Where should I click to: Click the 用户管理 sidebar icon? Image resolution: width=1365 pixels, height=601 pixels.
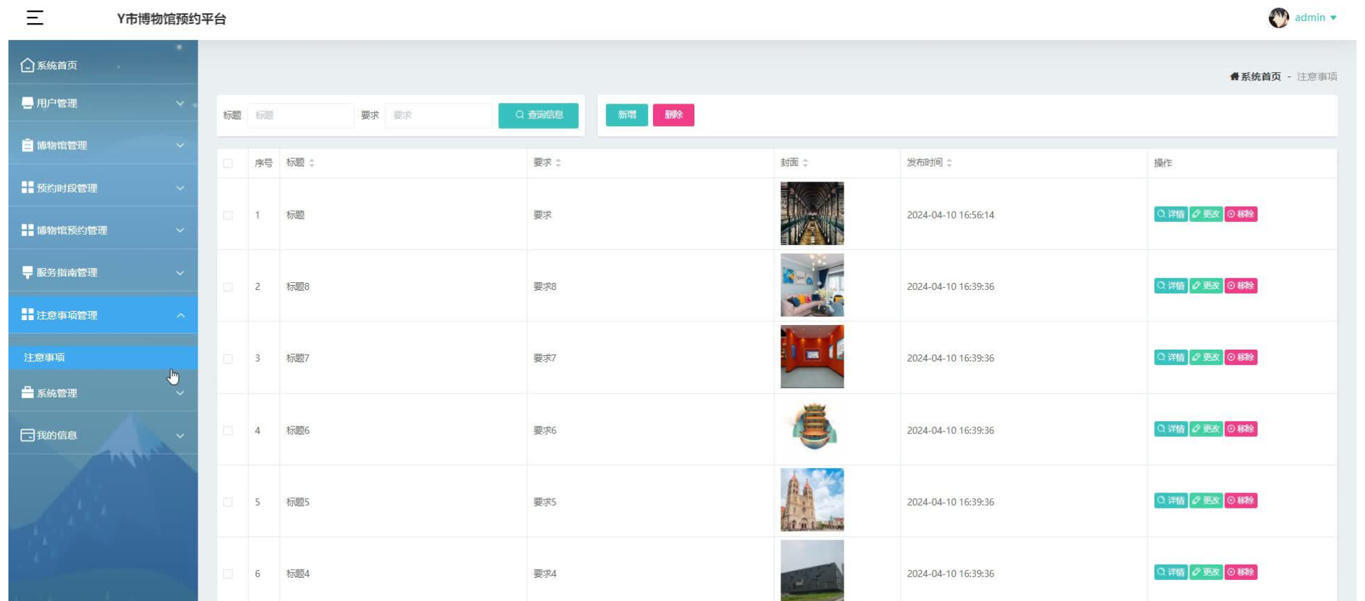point(27,103)
